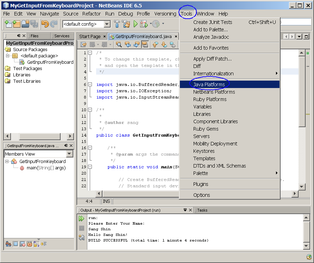Open the default config dropdown

[x=107, y=24]
